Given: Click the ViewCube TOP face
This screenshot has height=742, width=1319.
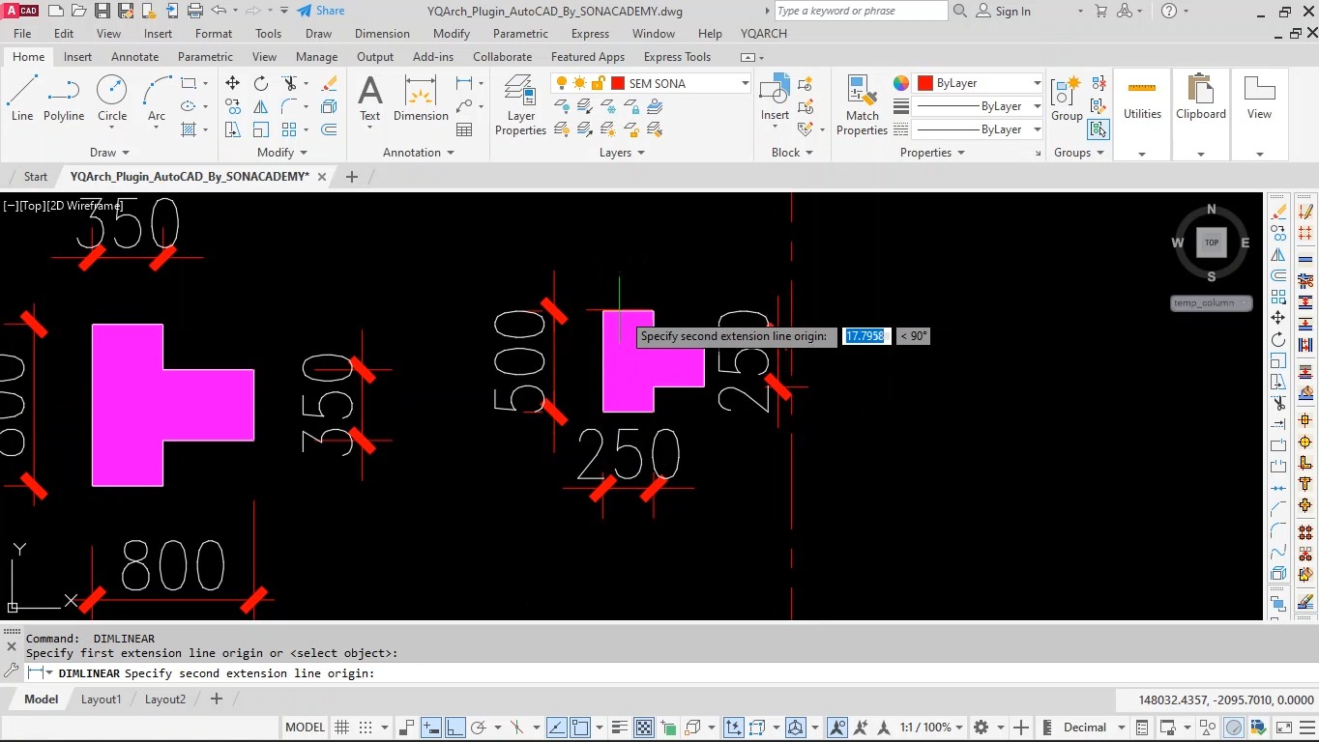Looking at the screenshot, I should pyautogui.click(x=1212, y=243).
